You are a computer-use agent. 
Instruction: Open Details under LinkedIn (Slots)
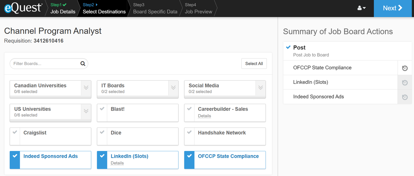point(117,163)
